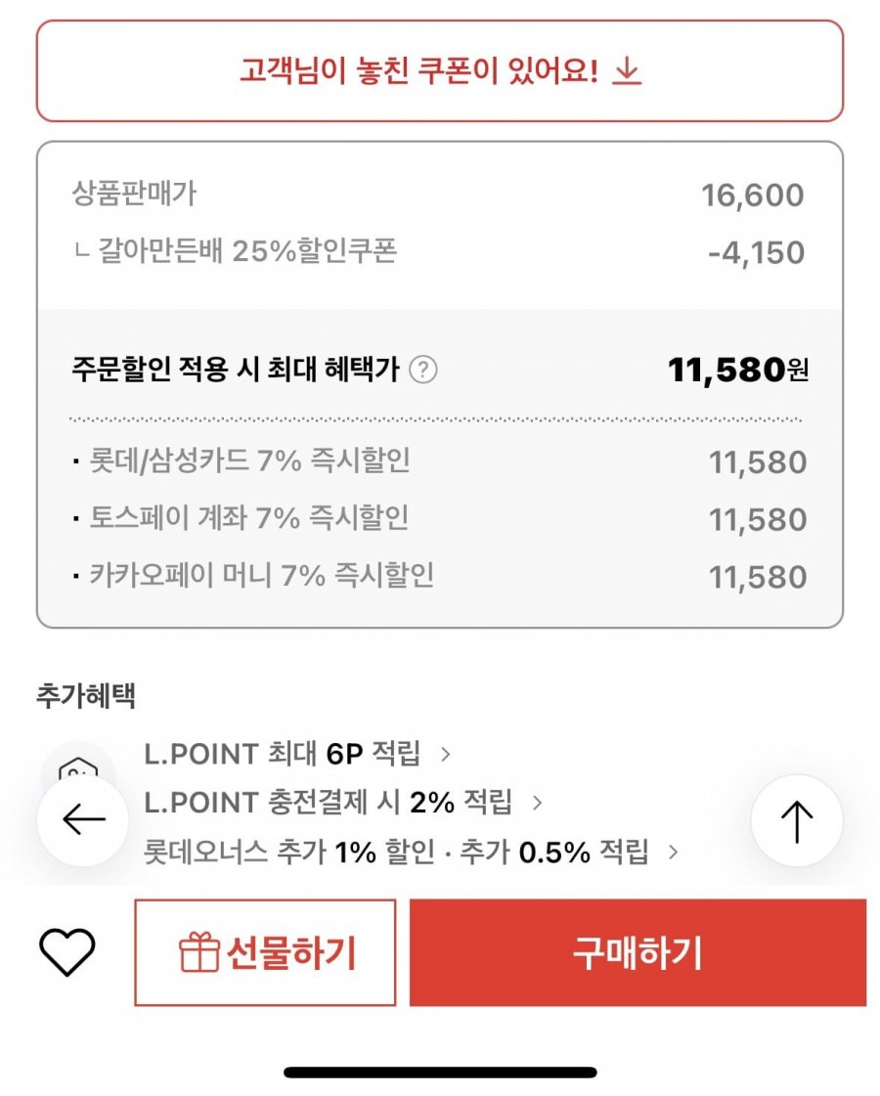The width and height of the screenshot is (880, 1096).
Task: Tap the heart wishlist icon
Action: click(67, 952)
